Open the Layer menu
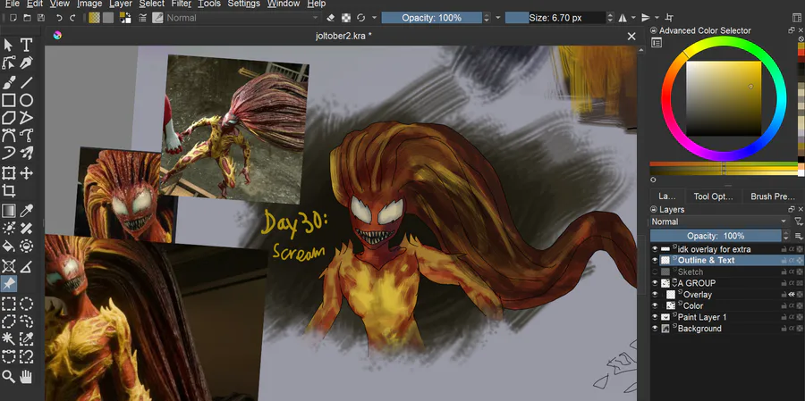Image resolution: width=805 pixels, height=401 pixels. pos(121,4)
